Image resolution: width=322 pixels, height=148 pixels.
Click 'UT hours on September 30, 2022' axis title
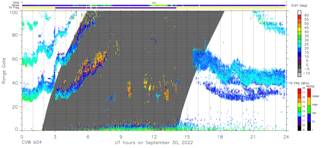click(154, 143)
